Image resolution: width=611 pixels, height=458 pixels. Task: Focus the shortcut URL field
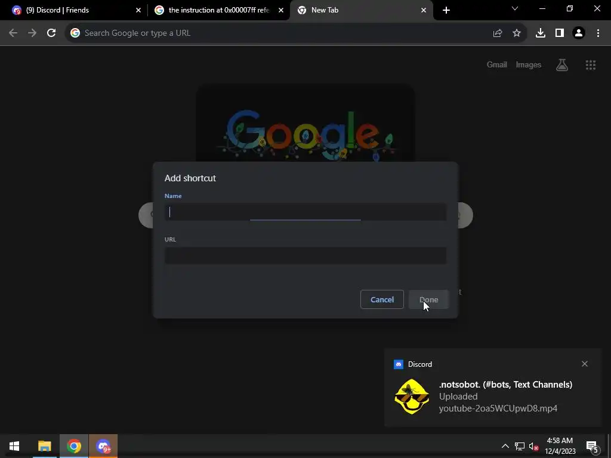(x=305, y=255)
